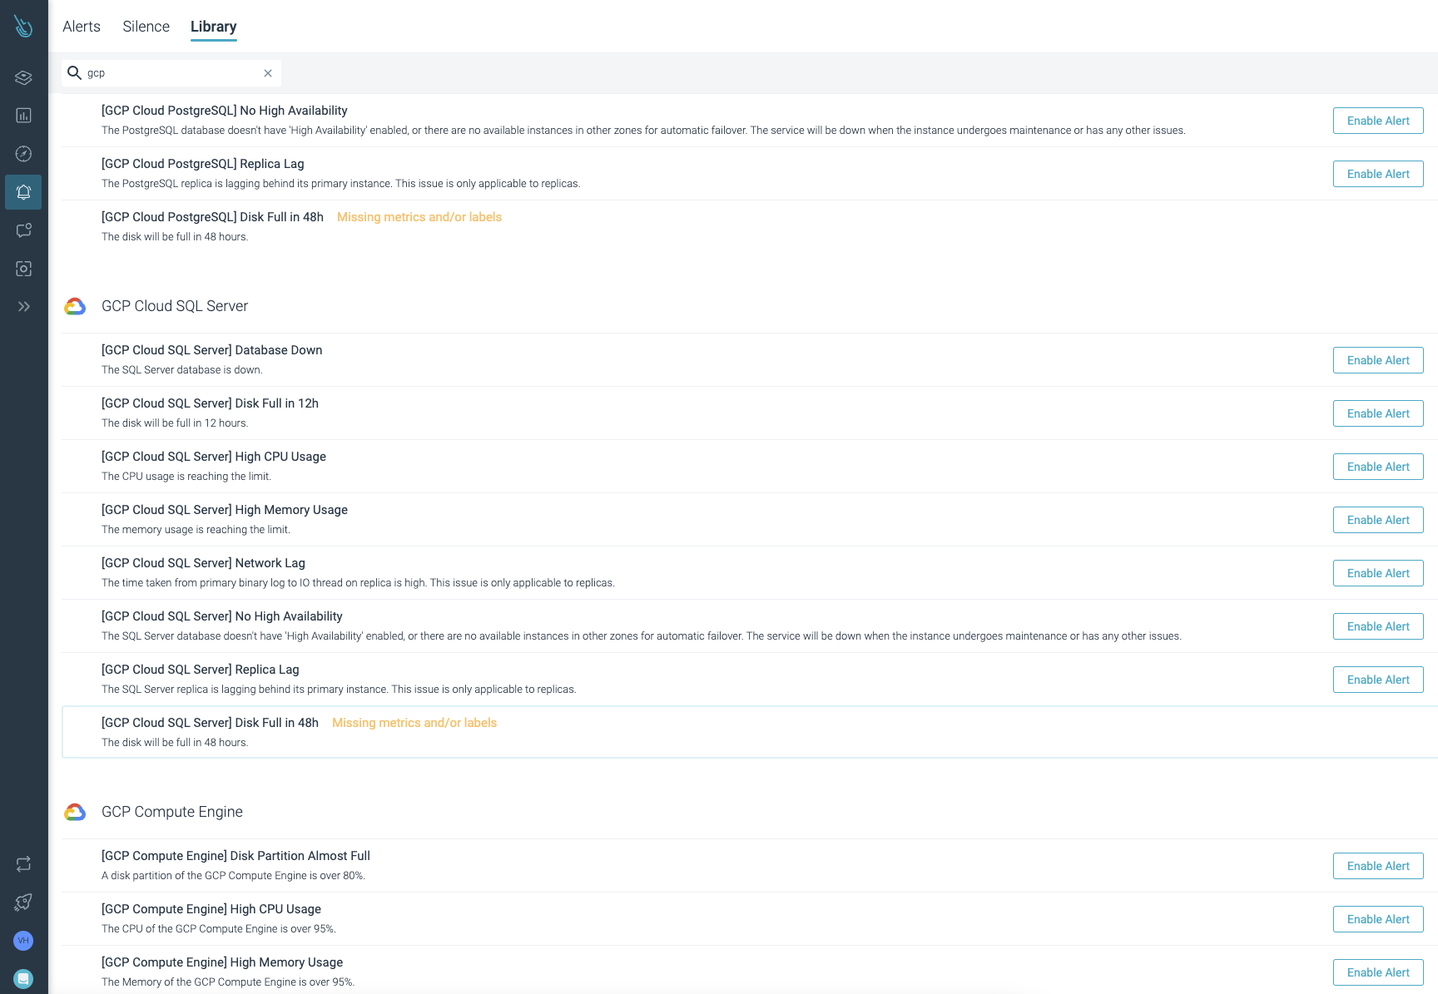Click 'The CPU usage is reaching the limit.' text
This screenshot has height=994, width=1438.
point(186,477)
